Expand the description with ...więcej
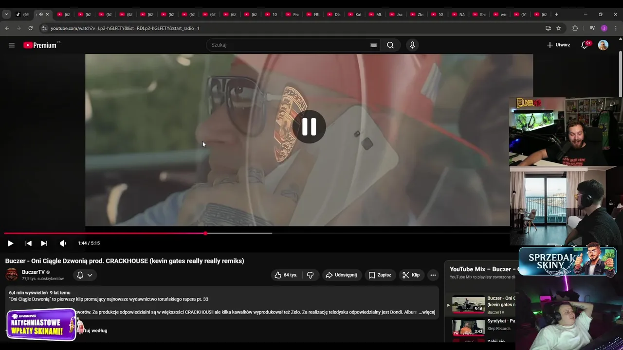The image size is (623, 350). pos(427,312)
